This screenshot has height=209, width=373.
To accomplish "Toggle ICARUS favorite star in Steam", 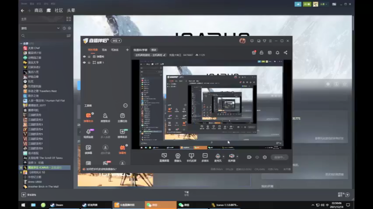I will (x=345, y=84).
